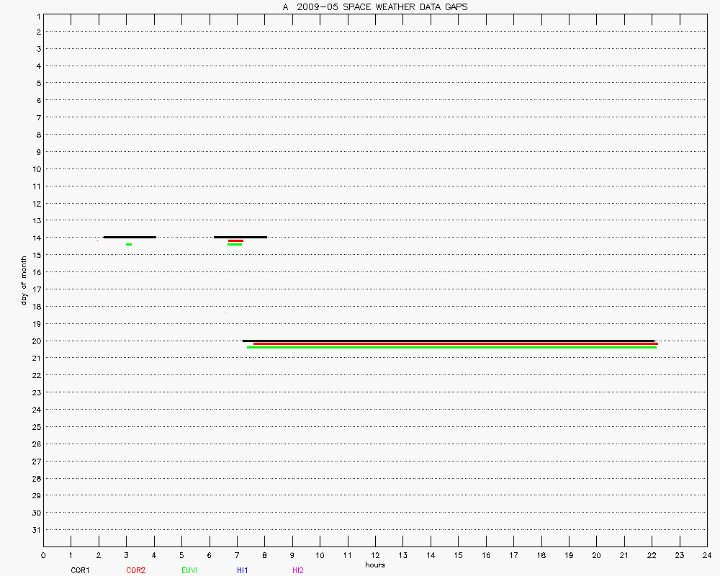Image resolution: width=720 pixels, height=576 pixels.
Task: Click the red COR2 legend label
Action: pyautogui.click(x=135, y=570)
